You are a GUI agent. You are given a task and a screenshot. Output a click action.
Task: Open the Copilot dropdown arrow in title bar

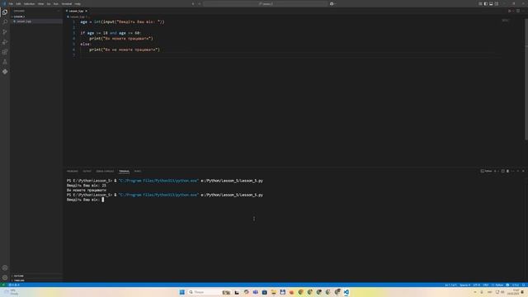pyautogui.click(x=336, y=3)
